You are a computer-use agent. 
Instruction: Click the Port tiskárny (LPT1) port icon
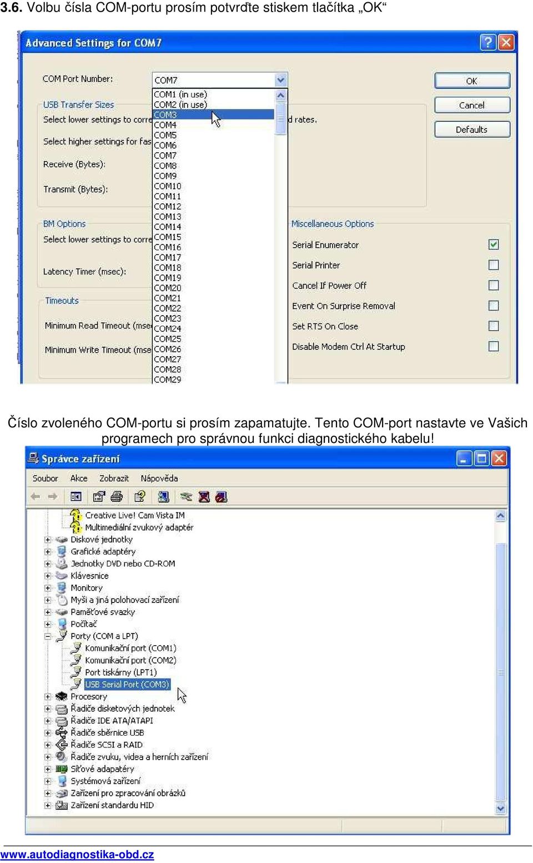[x=76, y=672]
